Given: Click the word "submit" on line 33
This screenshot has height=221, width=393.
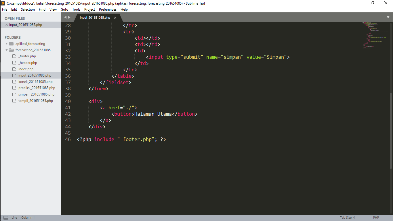Looking at the screenshot, I should tap(192, 57).
